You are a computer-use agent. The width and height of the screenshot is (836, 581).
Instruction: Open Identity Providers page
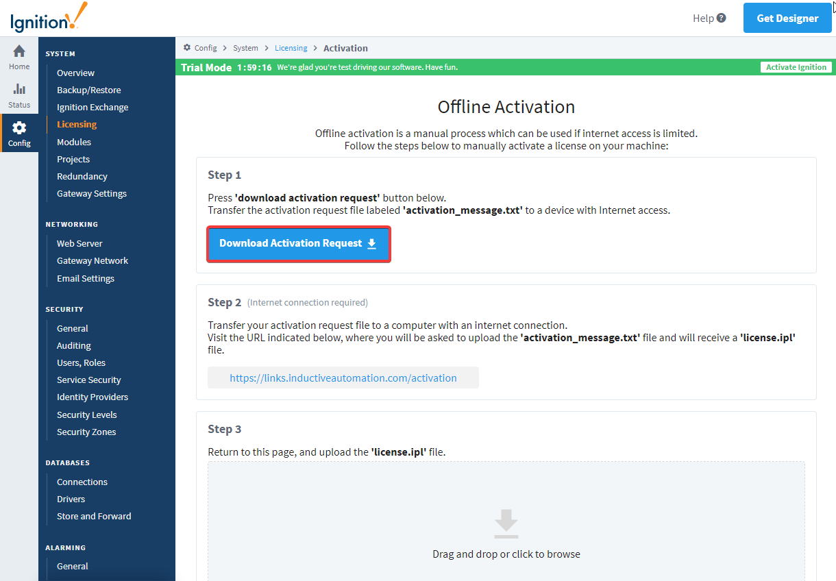(93, 397)
